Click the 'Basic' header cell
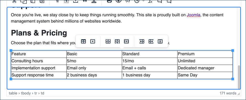 [94, 54]
